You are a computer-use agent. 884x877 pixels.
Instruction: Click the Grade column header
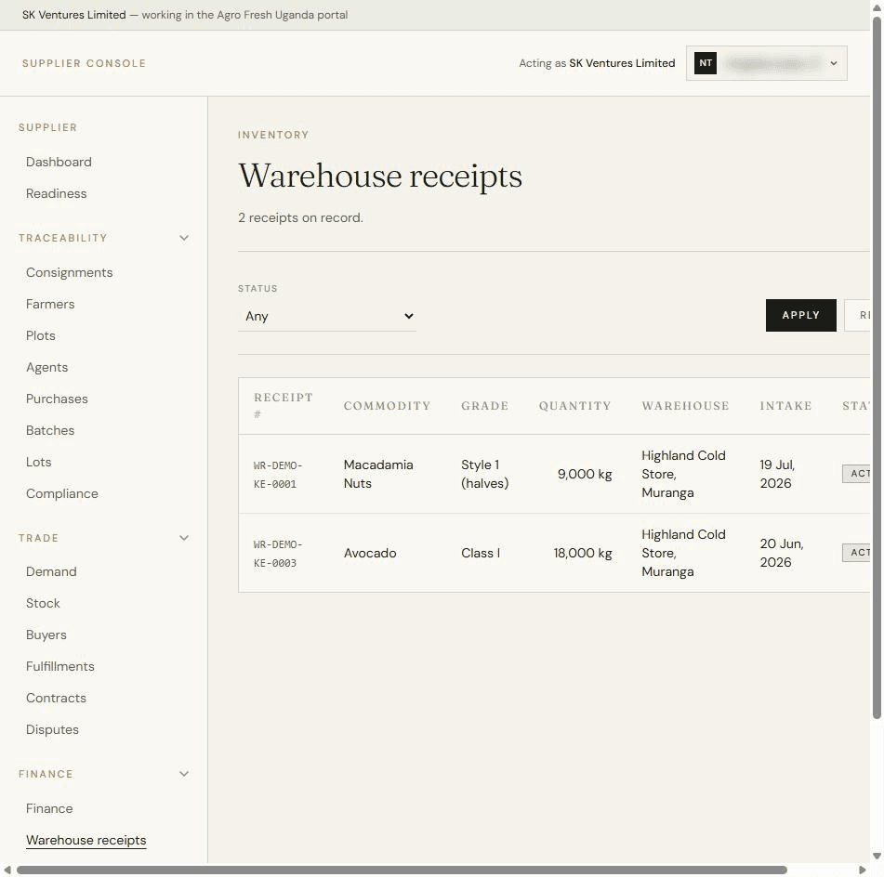click(485, 406)
